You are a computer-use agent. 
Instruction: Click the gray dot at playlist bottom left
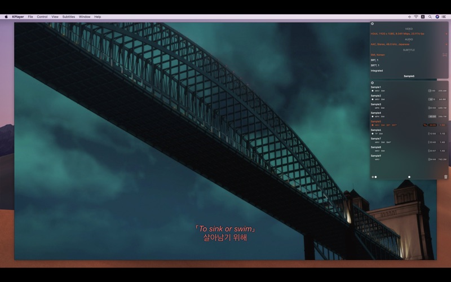tap(373, 177)
